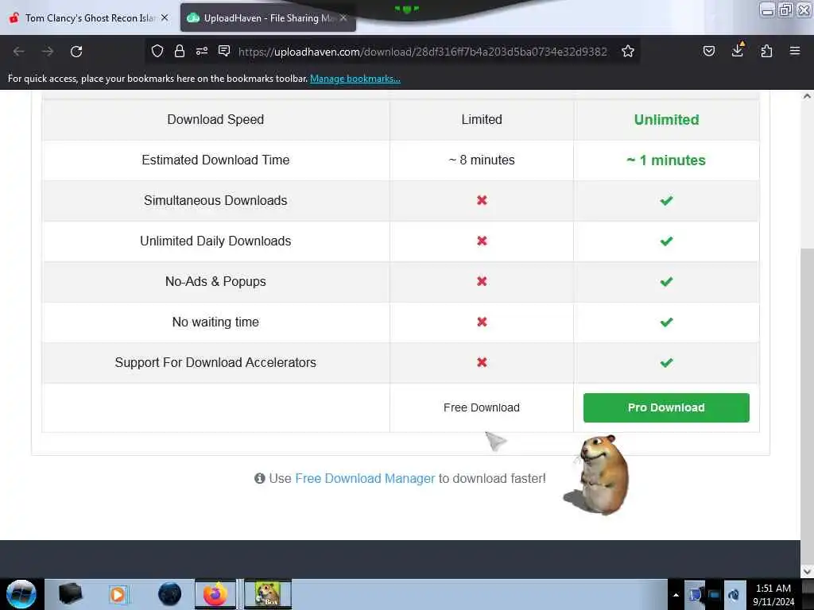The image size is (814, 610).
Task: Close the Tom Clancy's Ghost Recon tab
Action: [165, 17]
